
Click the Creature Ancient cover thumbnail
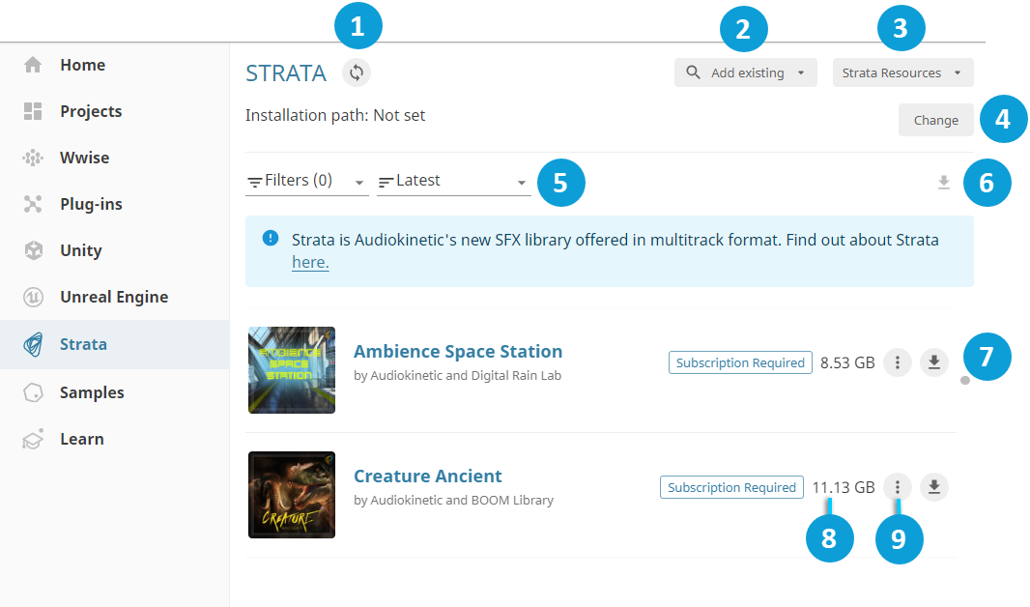pyautogui.click(x=292, y=494)
